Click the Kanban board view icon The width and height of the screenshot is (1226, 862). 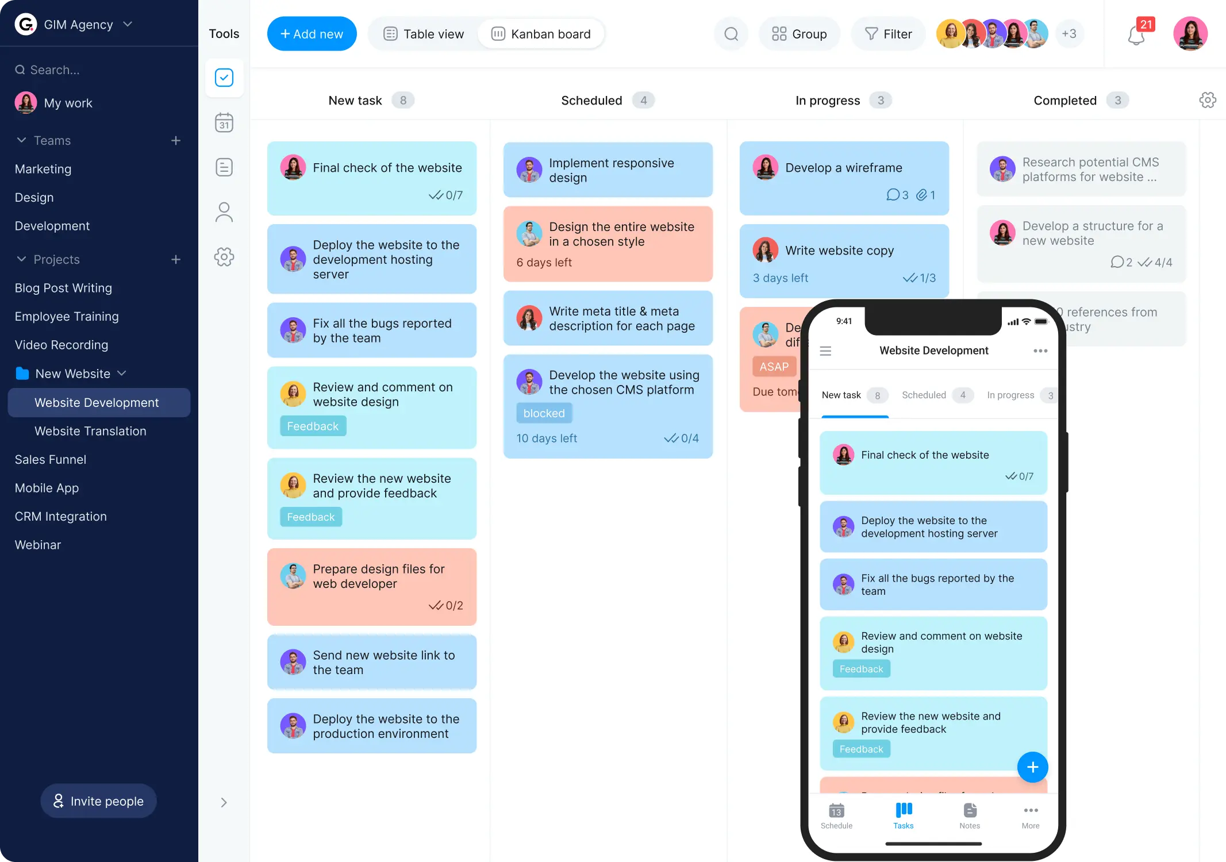[x=497, y=33]
